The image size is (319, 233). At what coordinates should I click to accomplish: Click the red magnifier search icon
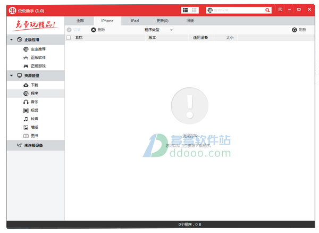coord(267,10)
